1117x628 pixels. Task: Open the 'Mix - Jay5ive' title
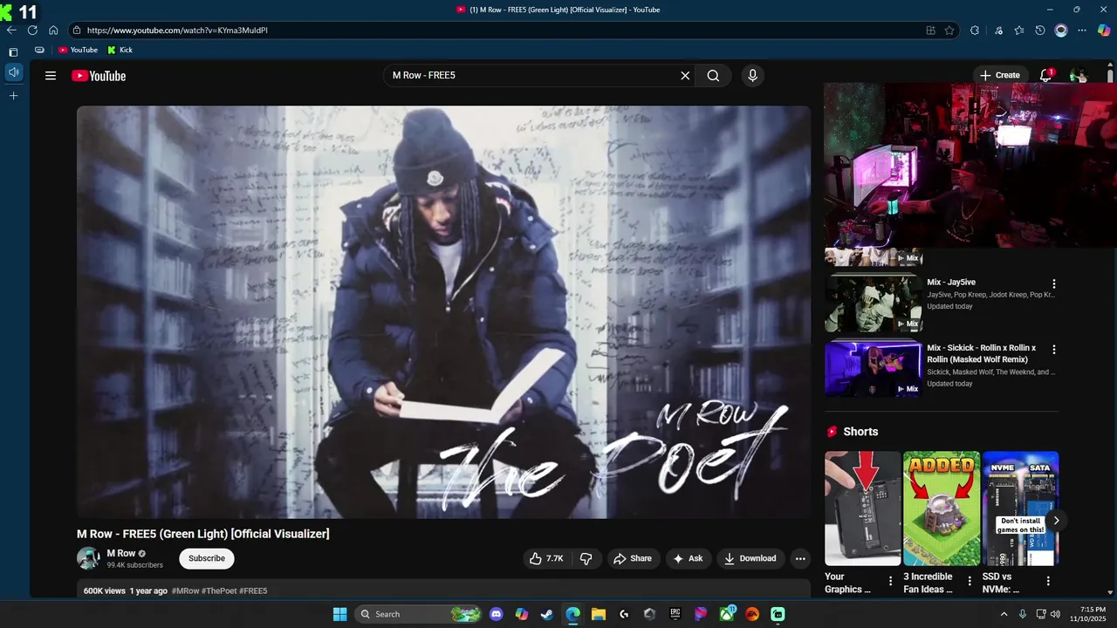point(951,283)
